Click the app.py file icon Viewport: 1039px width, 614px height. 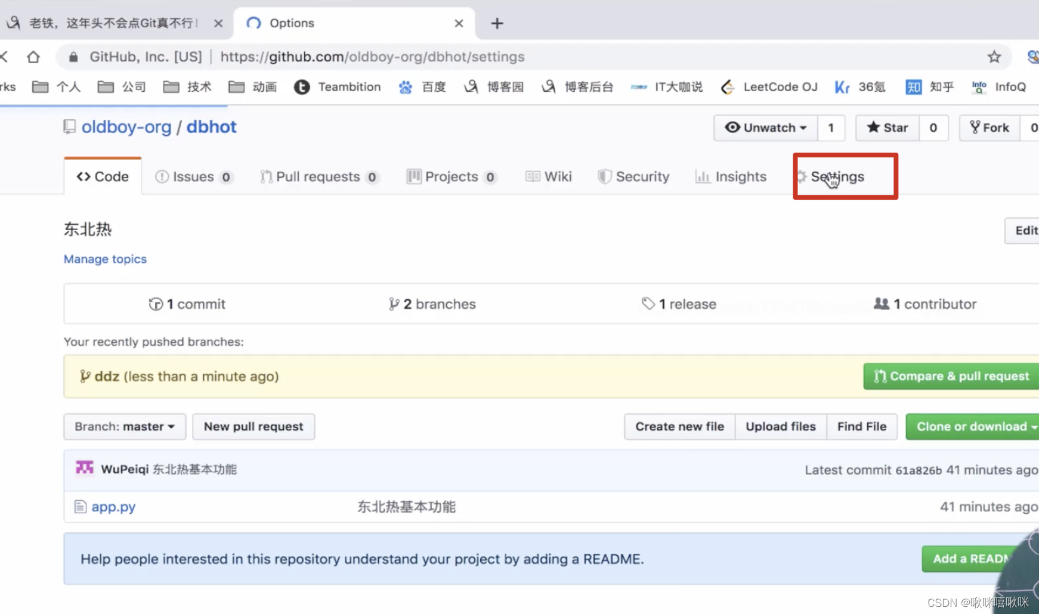pyautogui.click(x=81, y=507)
